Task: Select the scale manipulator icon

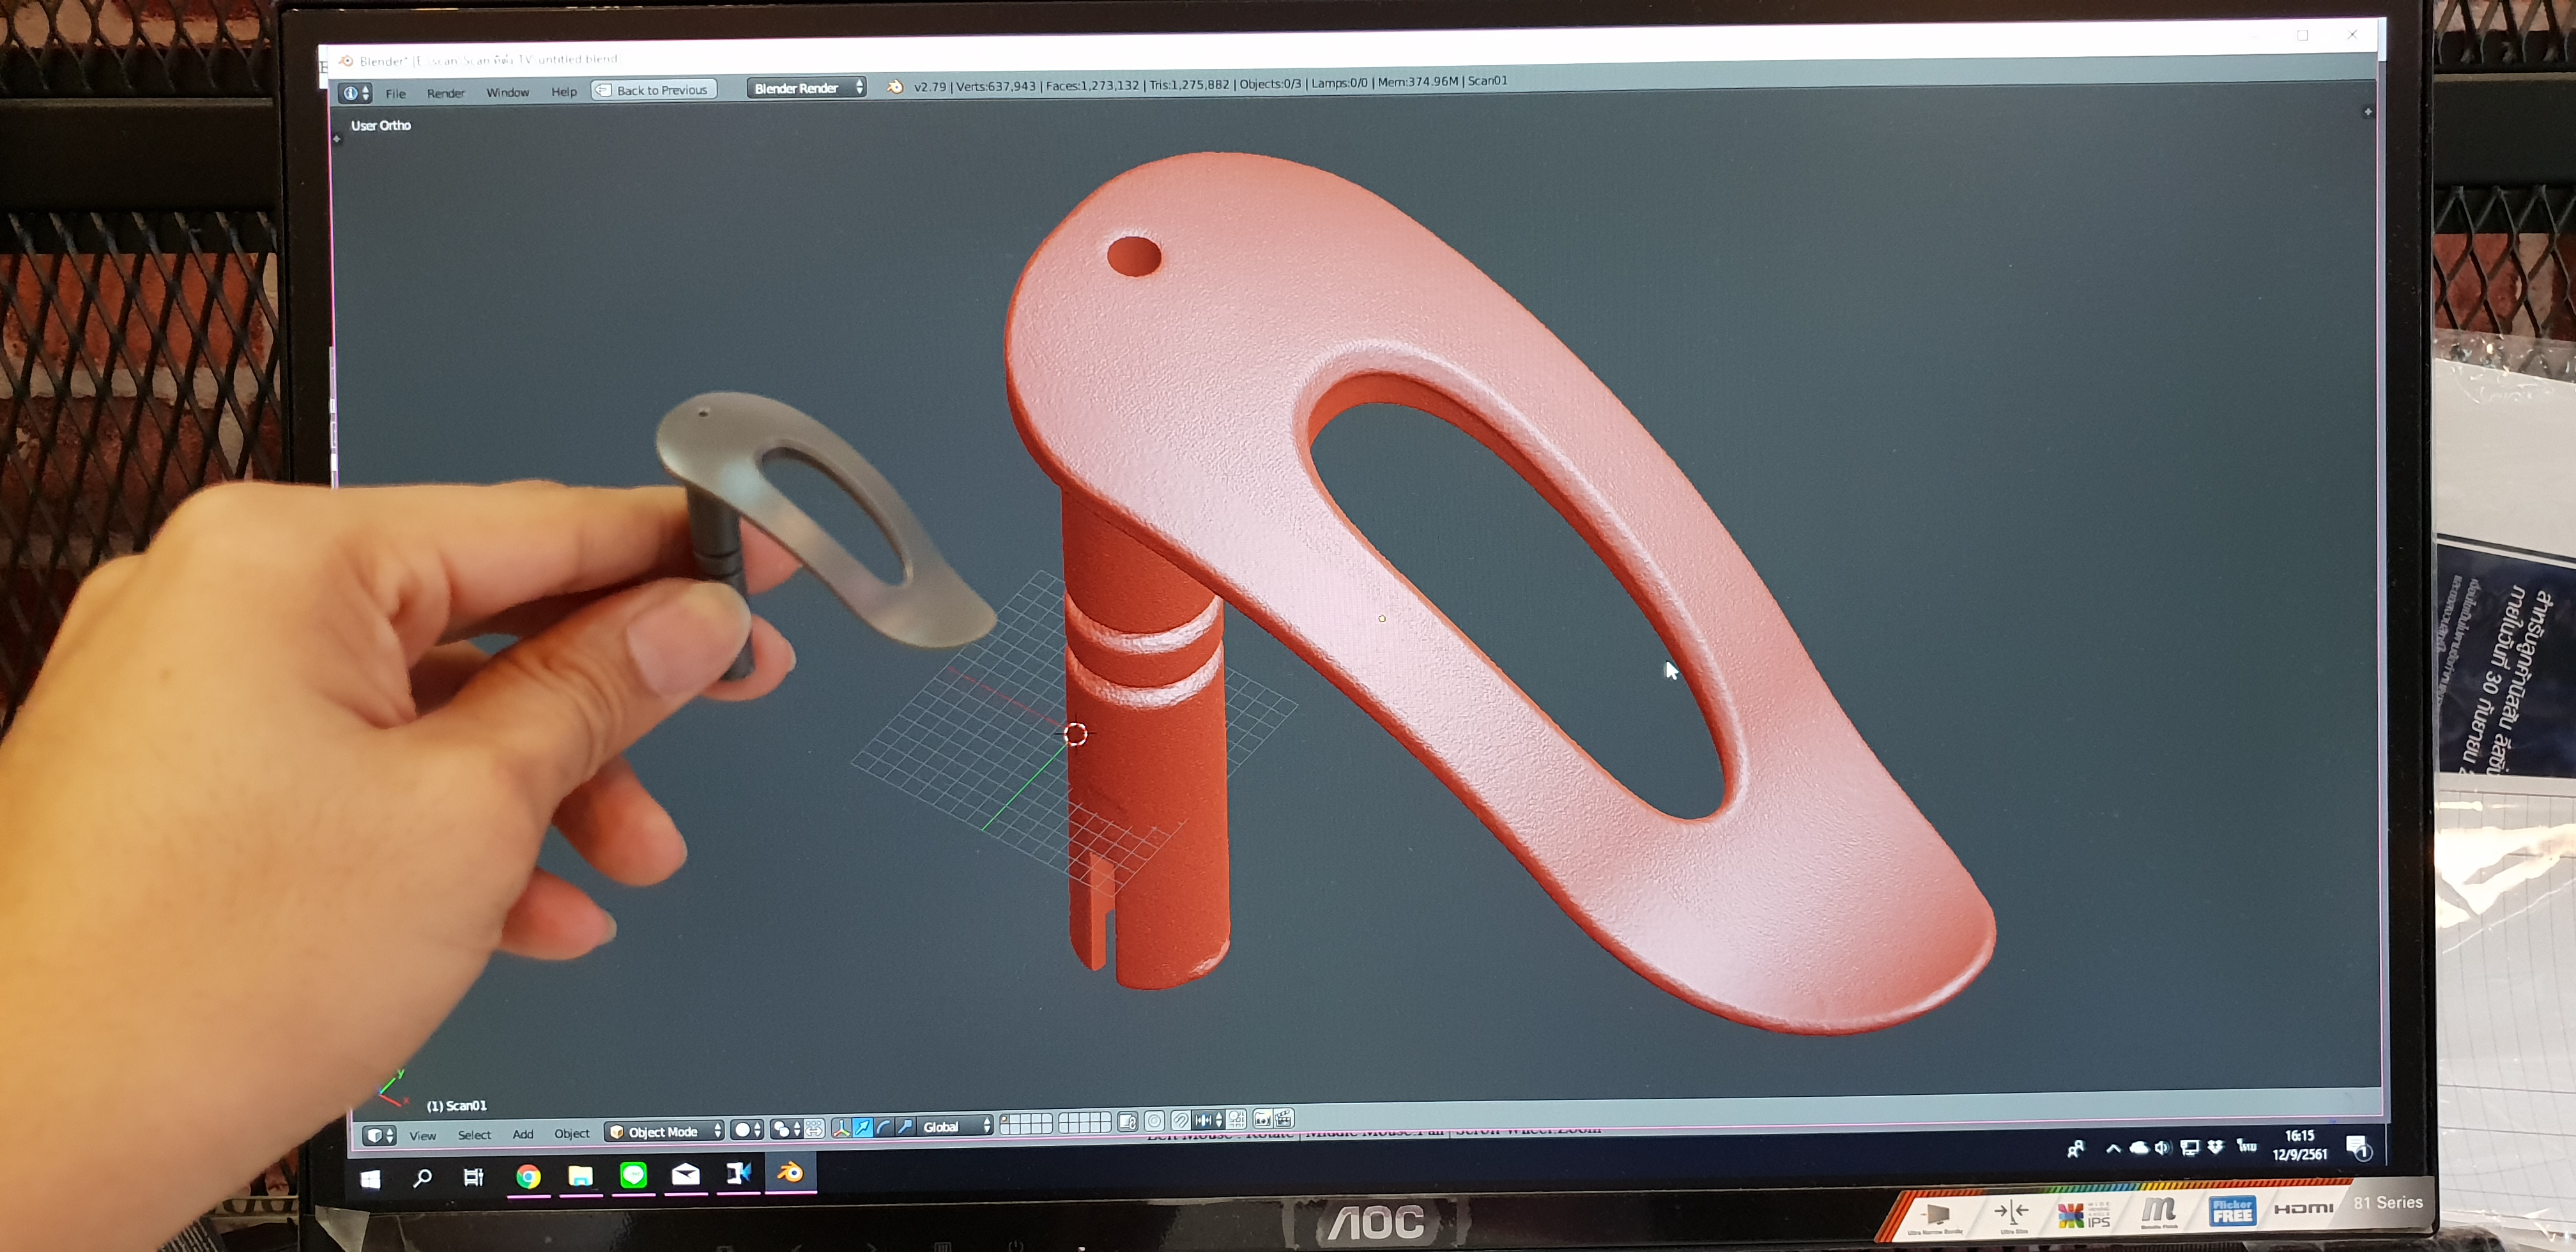Action: (x=905, y=1127)
